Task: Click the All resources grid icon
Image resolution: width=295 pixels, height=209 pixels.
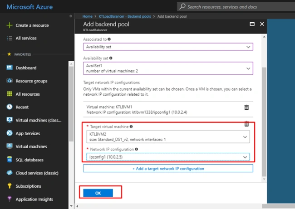Action: click(10, 94)
